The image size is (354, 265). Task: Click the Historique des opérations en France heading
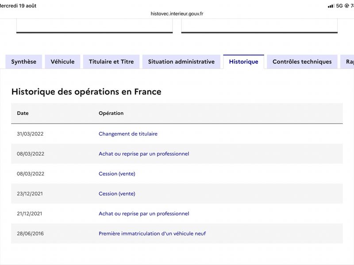[x=86, y=92]
